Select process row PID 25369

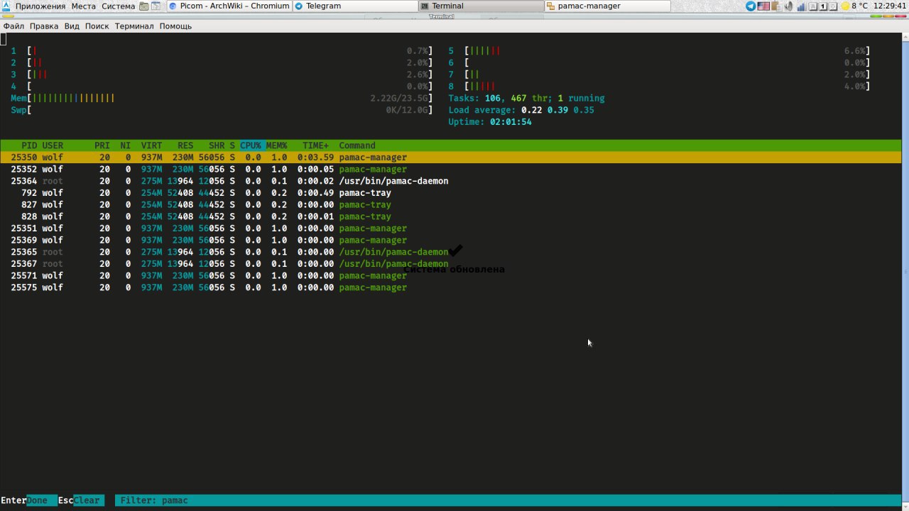pyautogui.click(x=451, y=240)
